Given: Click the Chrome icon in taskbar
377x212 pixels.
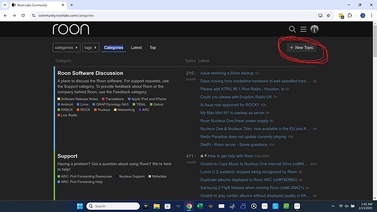Looking at the screenshot, I should (x=189, y=206).
